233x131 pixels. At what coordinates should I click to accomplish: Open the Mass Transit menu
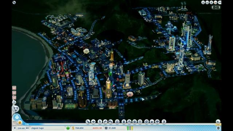(x=152, y=122)
